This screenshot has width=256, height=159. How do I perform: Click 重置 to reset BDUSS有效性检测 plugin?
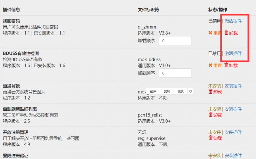tap(217, 65)
